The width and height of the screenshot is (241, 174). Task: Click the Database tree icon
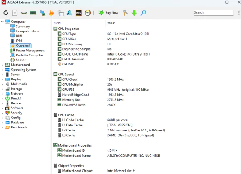[x=7, y=123]
